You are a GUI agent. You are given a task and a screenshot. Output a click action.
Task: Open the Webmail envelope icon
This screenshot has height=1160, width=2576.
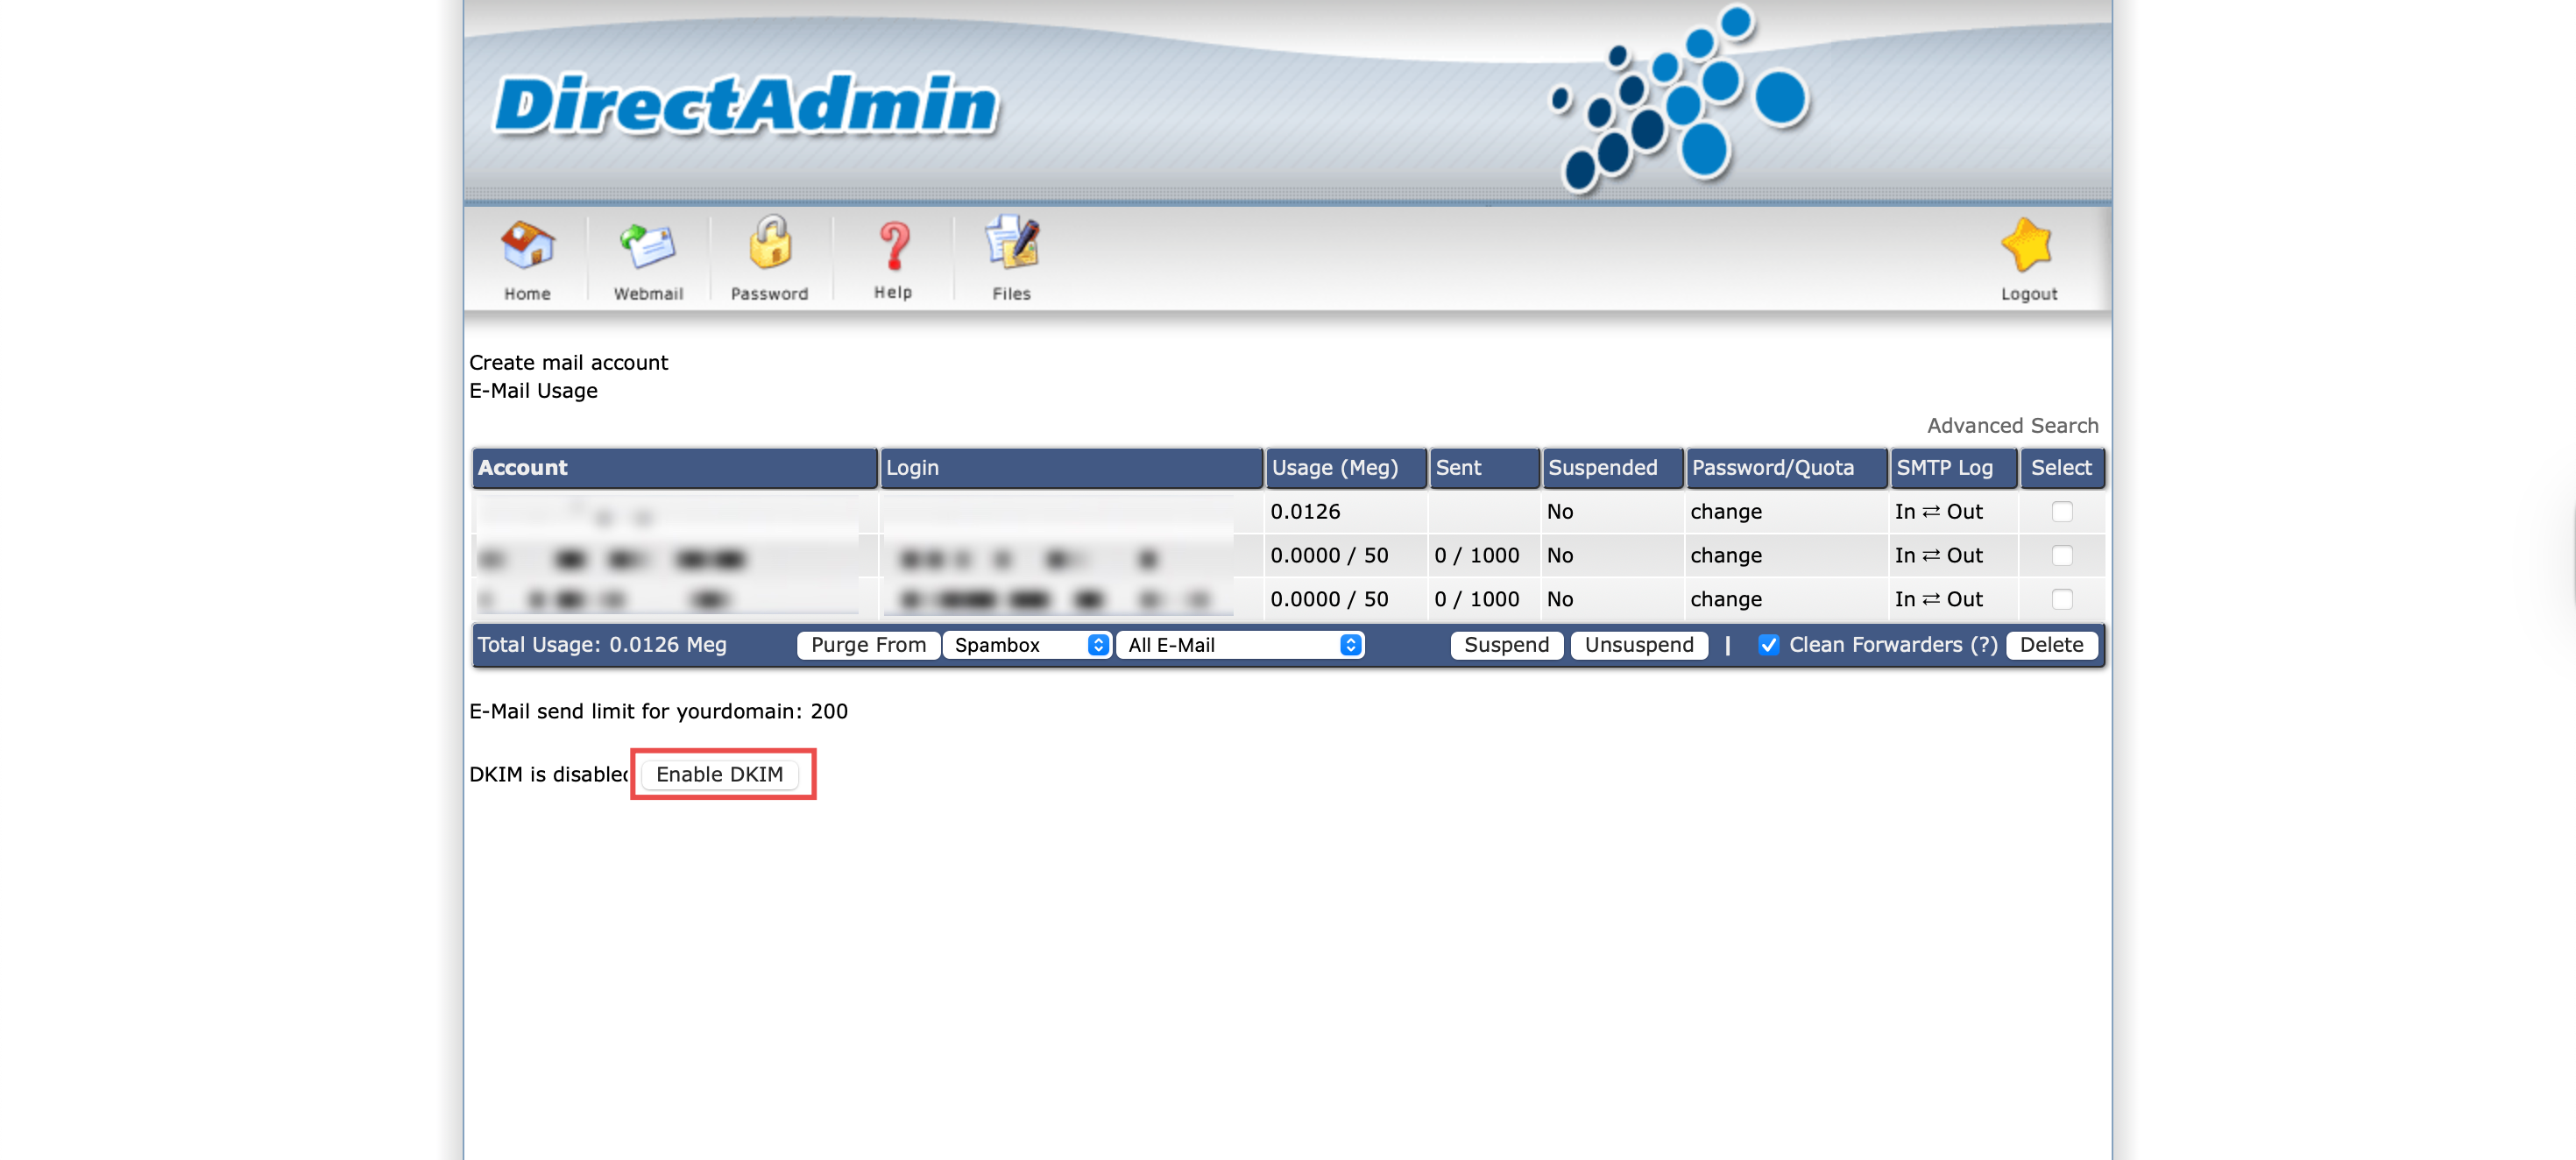648,246
